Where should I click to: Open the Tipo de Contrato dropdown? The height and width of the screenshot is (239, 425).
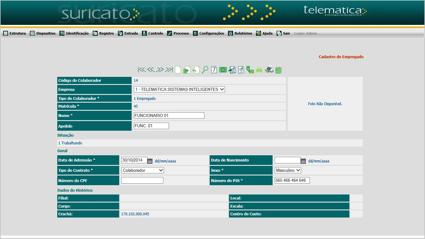pyautogui.click(x=142, y=170)
